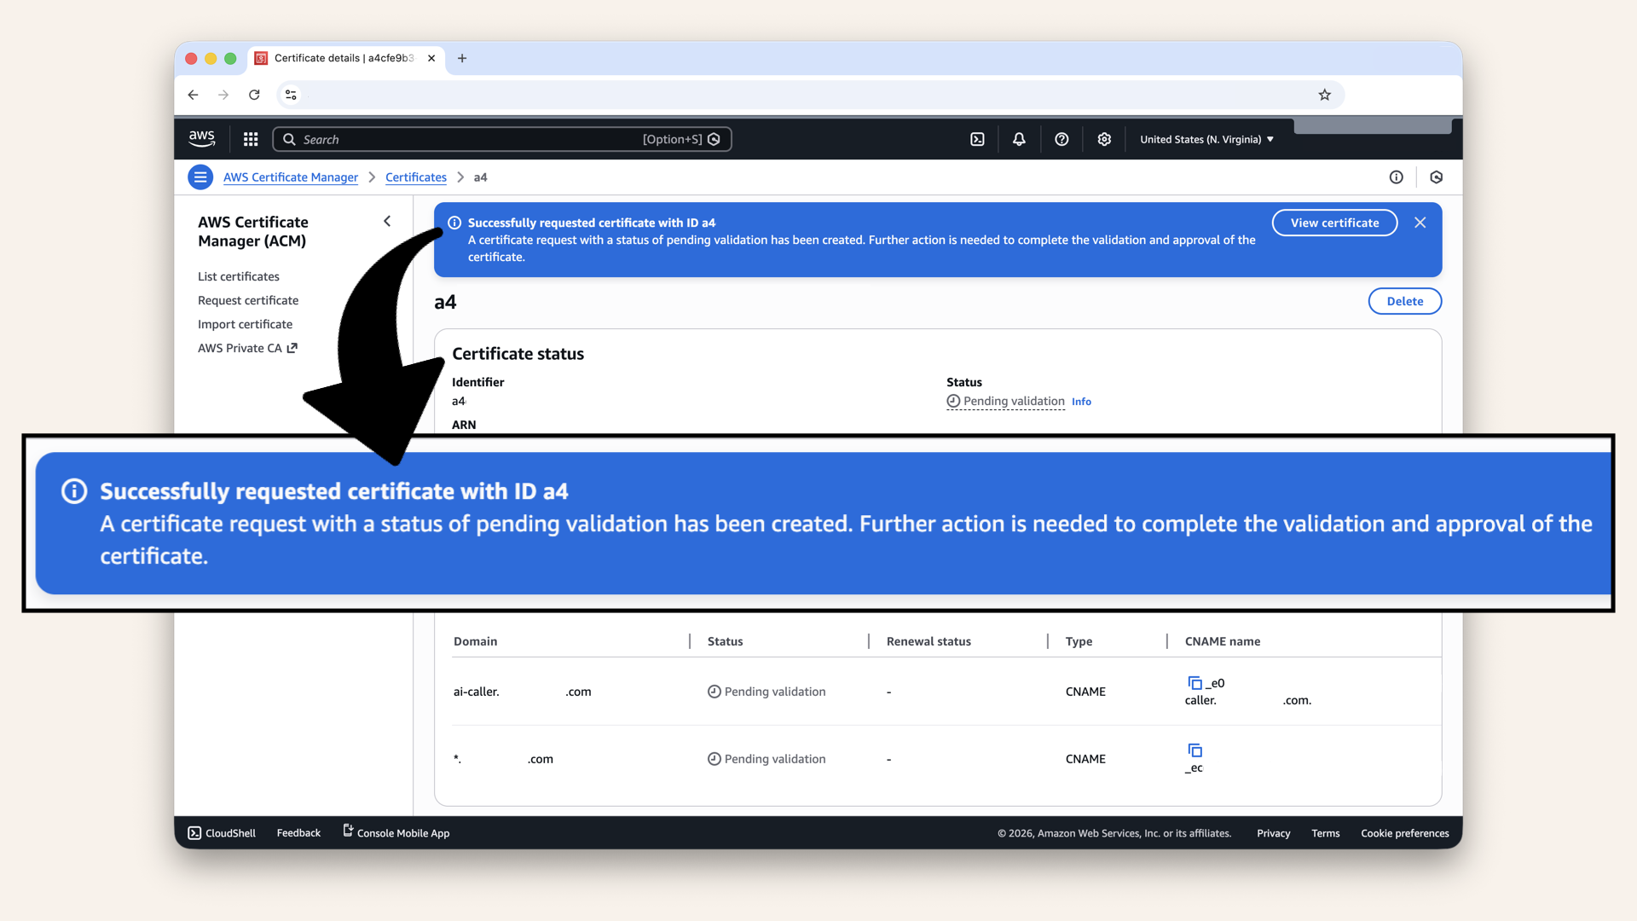
Task: Copy the _e0 CNAME name for ai-caller domain
Action: click(1194, 682)
